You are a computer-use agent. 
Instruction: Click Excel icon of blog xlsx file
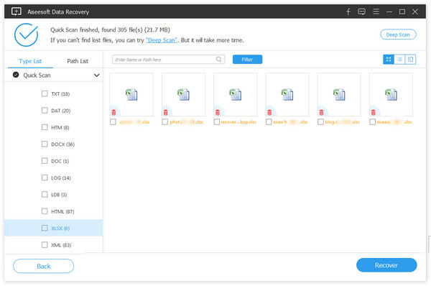(x=339, y=94)
